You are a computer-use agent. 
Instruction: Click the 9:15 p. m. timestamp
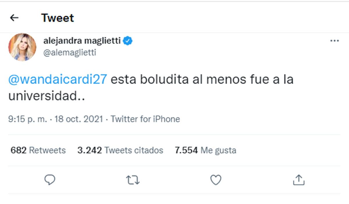click(x=27, y=119)
